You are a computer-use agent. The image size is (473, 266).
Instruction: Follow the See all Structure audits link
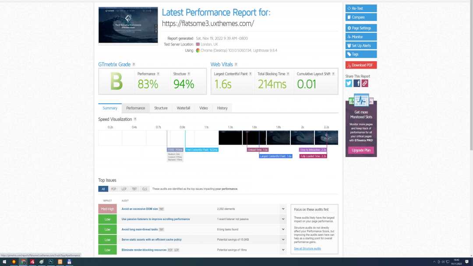(x=307, y=248)
